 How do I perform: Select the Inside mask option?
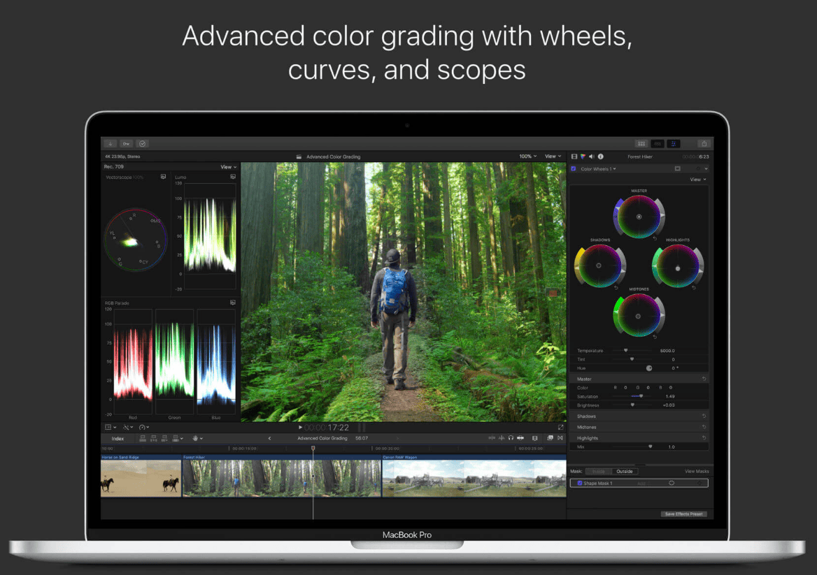point(599,472)
